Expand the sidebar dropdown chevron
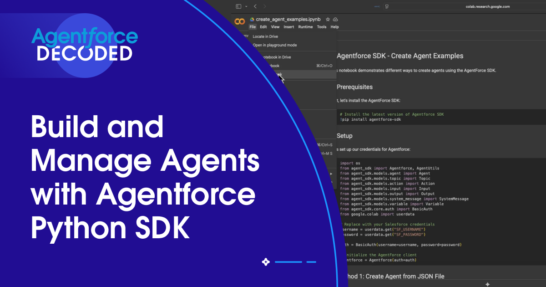Viewport: 546px width, 287px height. 246,6
